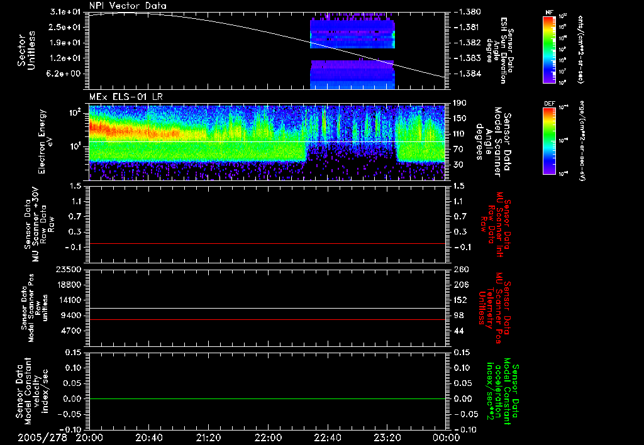This screenshot has height=445, width=644.
Task: Click the '152' telemetry tick value
Action: pos(460,300)
